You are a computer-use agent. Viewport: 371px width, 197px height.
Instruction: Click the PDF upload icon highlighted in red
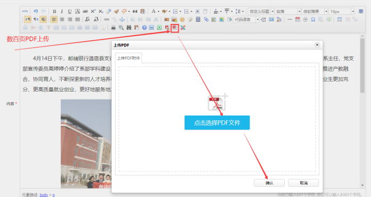tap(175, 28)
